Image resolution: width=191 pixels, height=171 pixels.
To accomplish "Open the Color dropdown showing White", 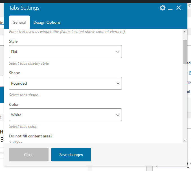I will 65,115.
